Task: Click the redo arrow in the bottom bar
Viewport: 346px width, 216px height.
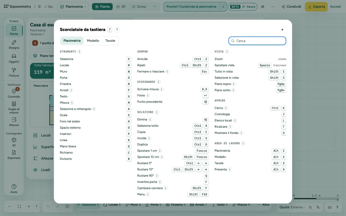Action: click(x=58, y=206)
